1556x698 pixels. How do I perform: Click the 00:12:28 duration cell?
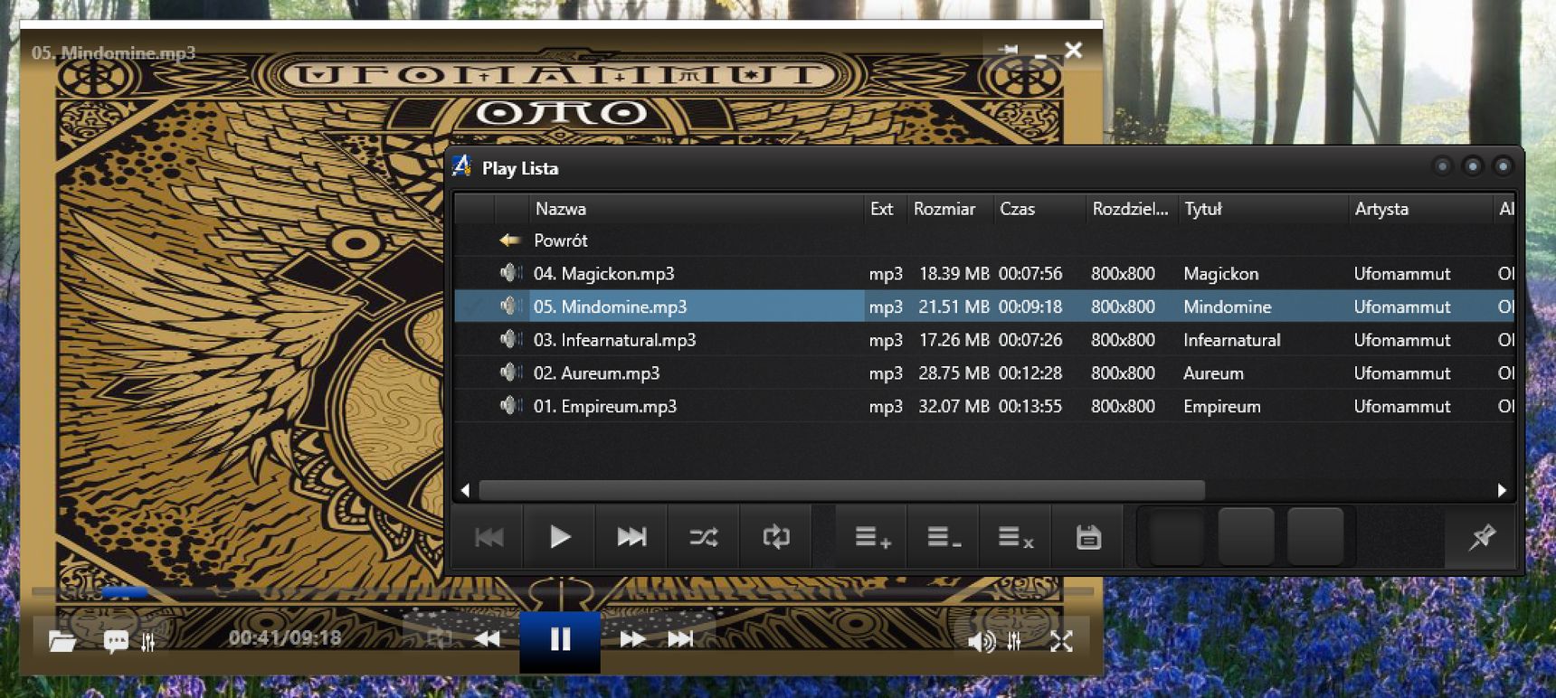(x=1030, y=373)
